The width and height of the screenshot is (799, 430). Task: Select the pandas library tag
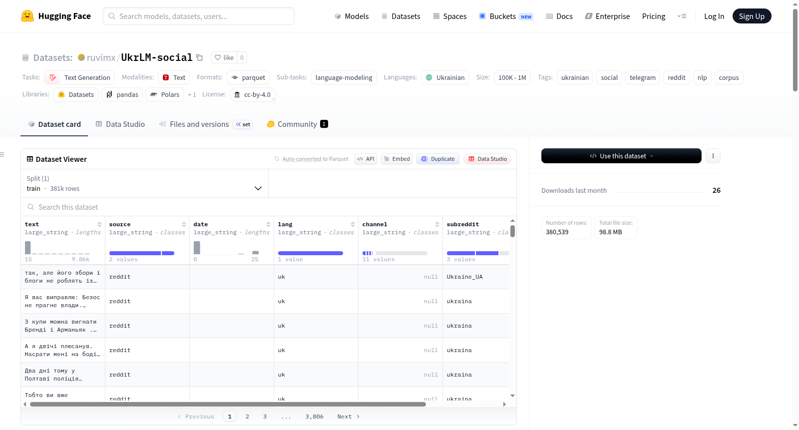coord(122,94)
